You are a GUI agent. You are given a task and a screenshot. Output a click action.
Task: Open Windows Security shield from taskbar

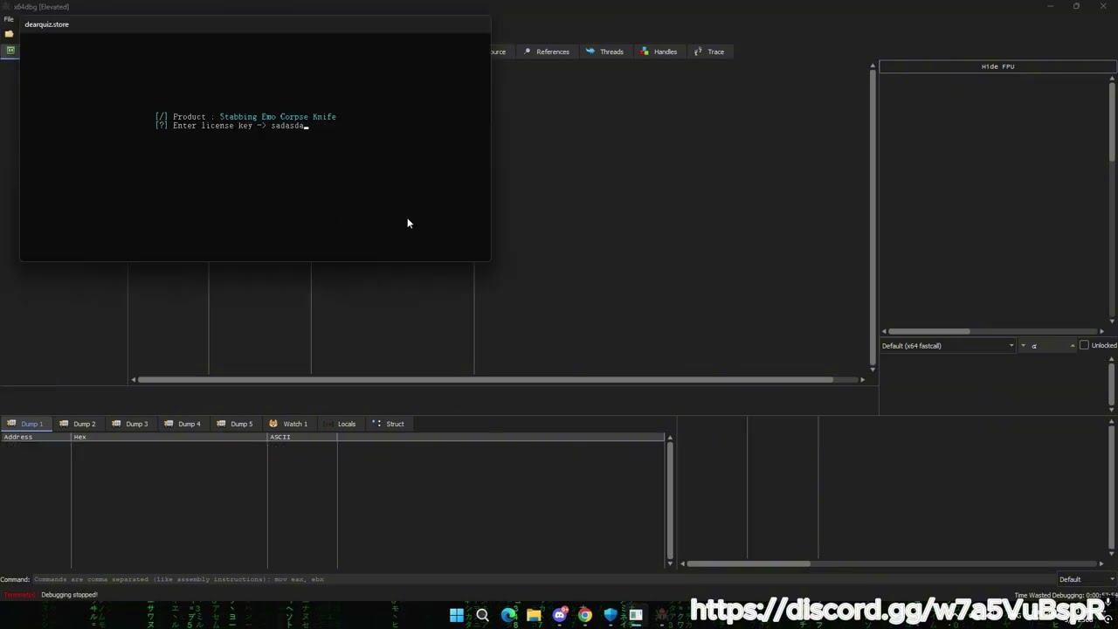coord(611,615)
